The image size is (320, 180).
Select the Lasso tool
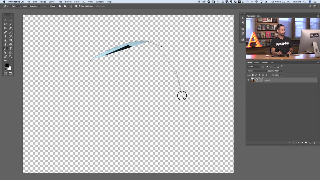[x=5, y=24]
